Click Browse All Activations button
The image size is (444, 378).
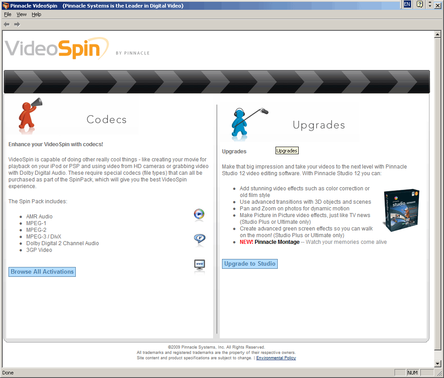tap(42, 272)
